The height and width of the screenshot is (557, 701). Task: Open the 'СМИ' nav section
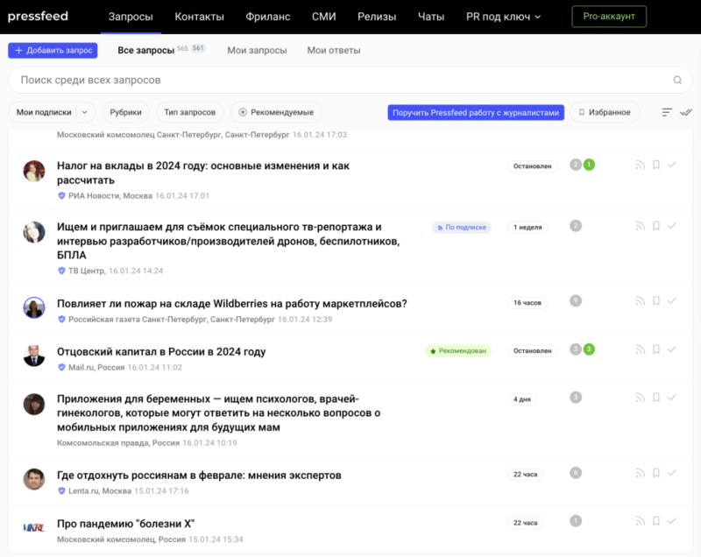point(323,17)
